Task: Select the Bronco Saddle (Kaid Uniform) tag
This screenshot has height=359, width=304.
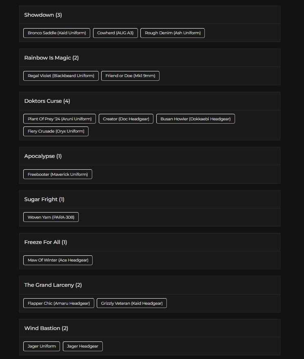Action: point(57,33)
